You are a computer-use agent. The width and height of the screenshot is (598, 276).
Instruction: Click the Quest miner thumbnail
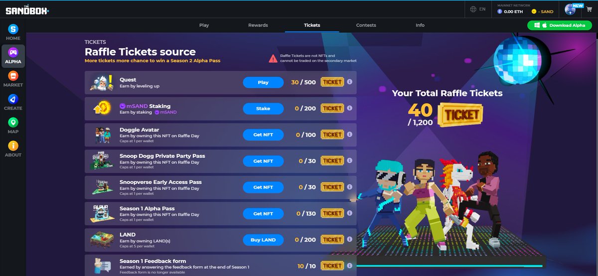(102, 82)
